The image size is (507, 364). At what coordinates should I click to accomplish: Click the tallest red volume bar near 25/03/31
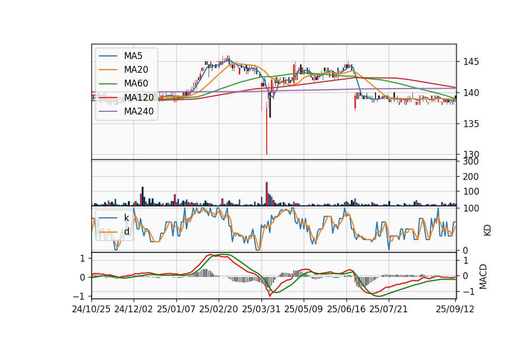pyautogui.click(x=267, y=194)
